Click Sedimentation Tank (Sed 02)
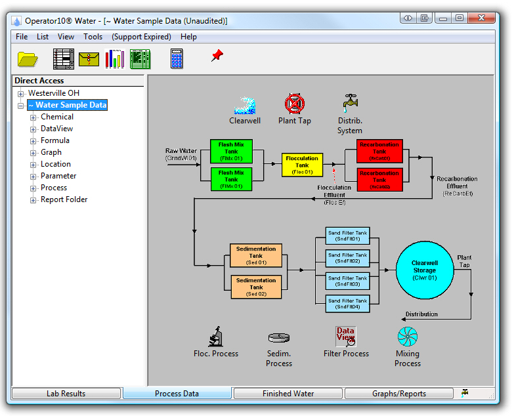This screenshot has height=416, width=514. 256,287
